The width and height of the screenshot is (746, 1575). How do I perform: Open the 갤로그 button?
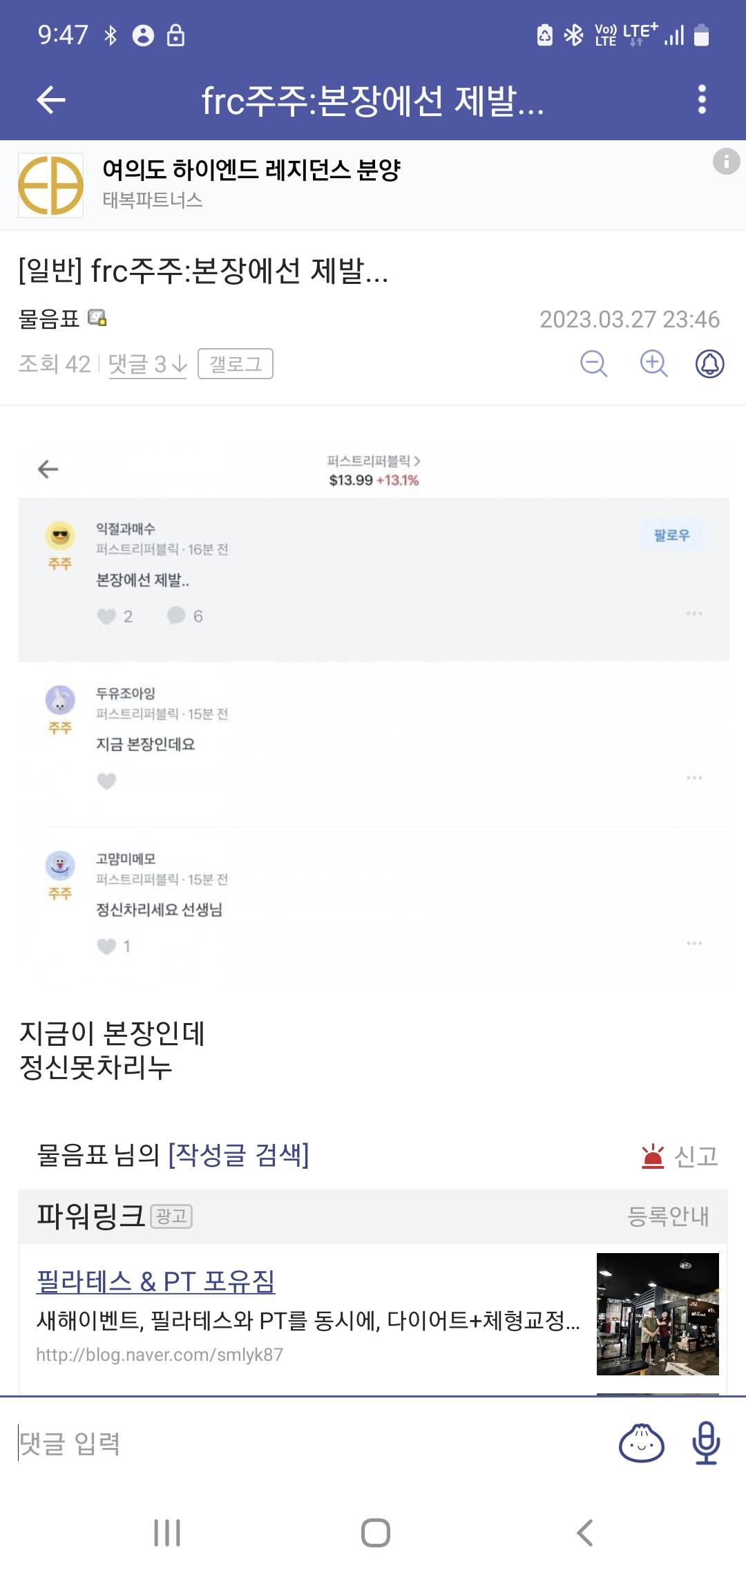235,364
